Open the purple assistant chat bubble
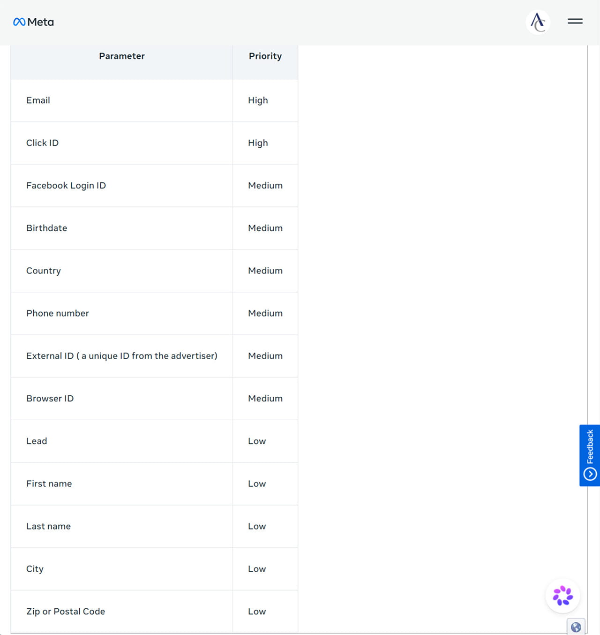This screenshot has width=600, height=635. tap(563, 596)
